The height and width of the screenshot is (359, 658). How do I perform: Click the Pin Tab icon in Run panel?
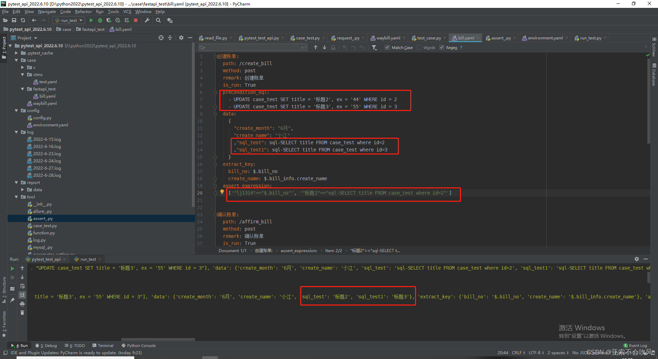click(12, 300)
